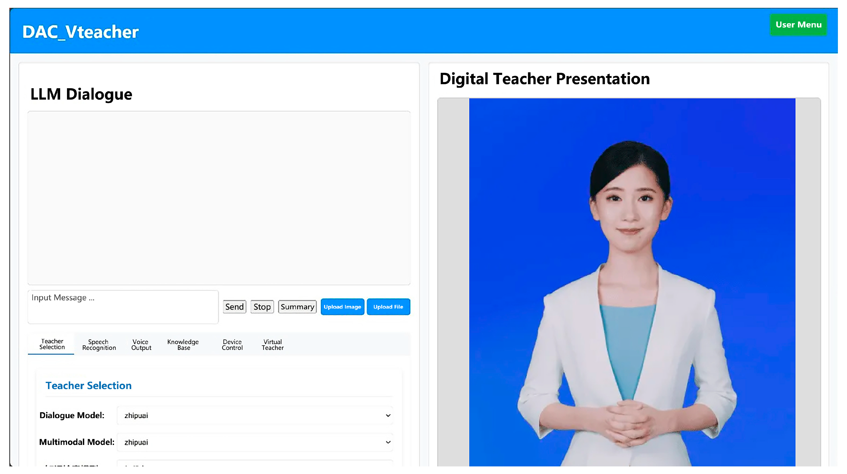
Task: Switch to the Teacher Selection tab
Action: tap(52, 344)
